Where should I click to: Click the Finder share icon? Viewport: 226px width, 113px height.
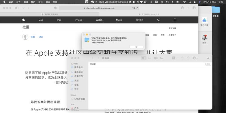[x=182, y=58]
